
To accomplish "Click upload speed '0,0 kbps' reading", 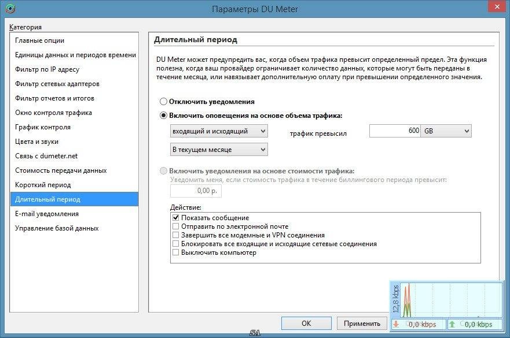I will (x=478, y=324).
